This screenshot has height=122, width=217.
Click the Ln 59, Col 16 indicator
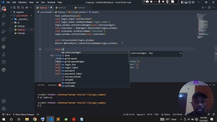[129, 115]
